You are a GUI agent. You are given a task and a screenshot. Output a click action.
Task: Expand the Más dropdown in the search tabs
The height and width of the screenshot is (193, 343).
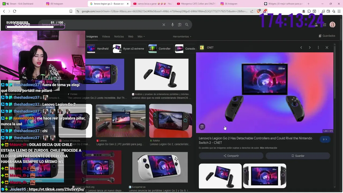click(x=141, y=36)
